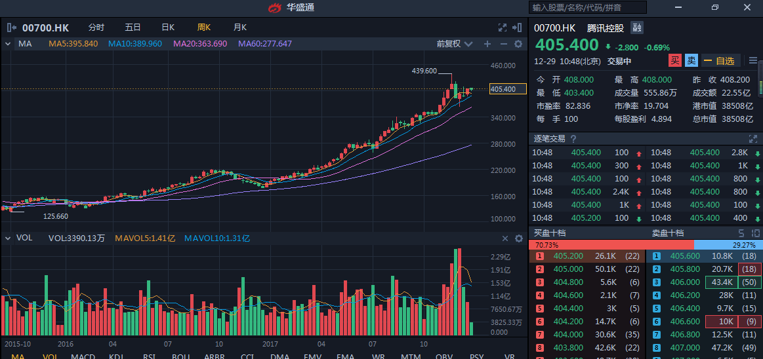Switch to 日K daily chart tab
The height and width of the screenshot is (359, 763).
168,28
